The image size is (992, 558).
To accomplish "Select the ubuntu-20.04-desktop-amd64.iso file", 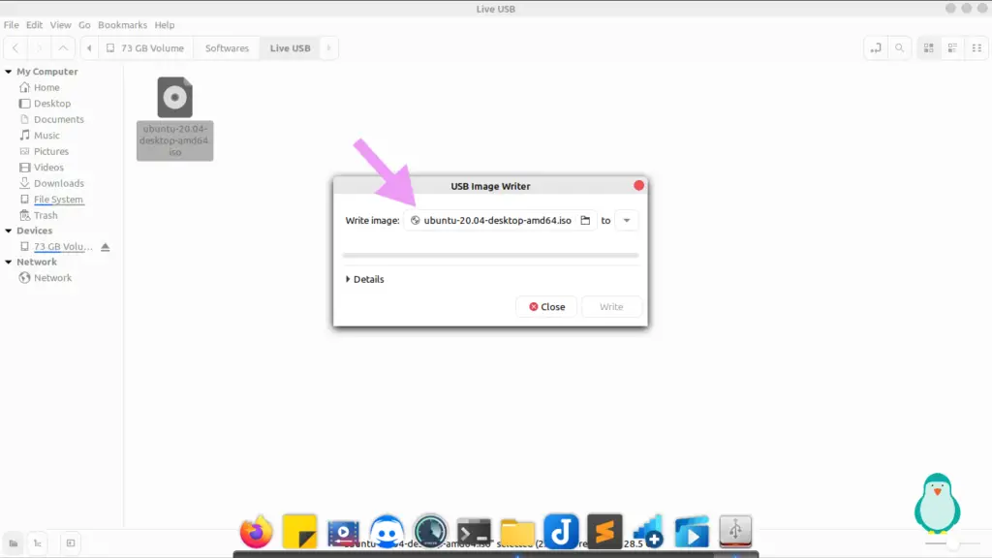I will coord(174,118).
